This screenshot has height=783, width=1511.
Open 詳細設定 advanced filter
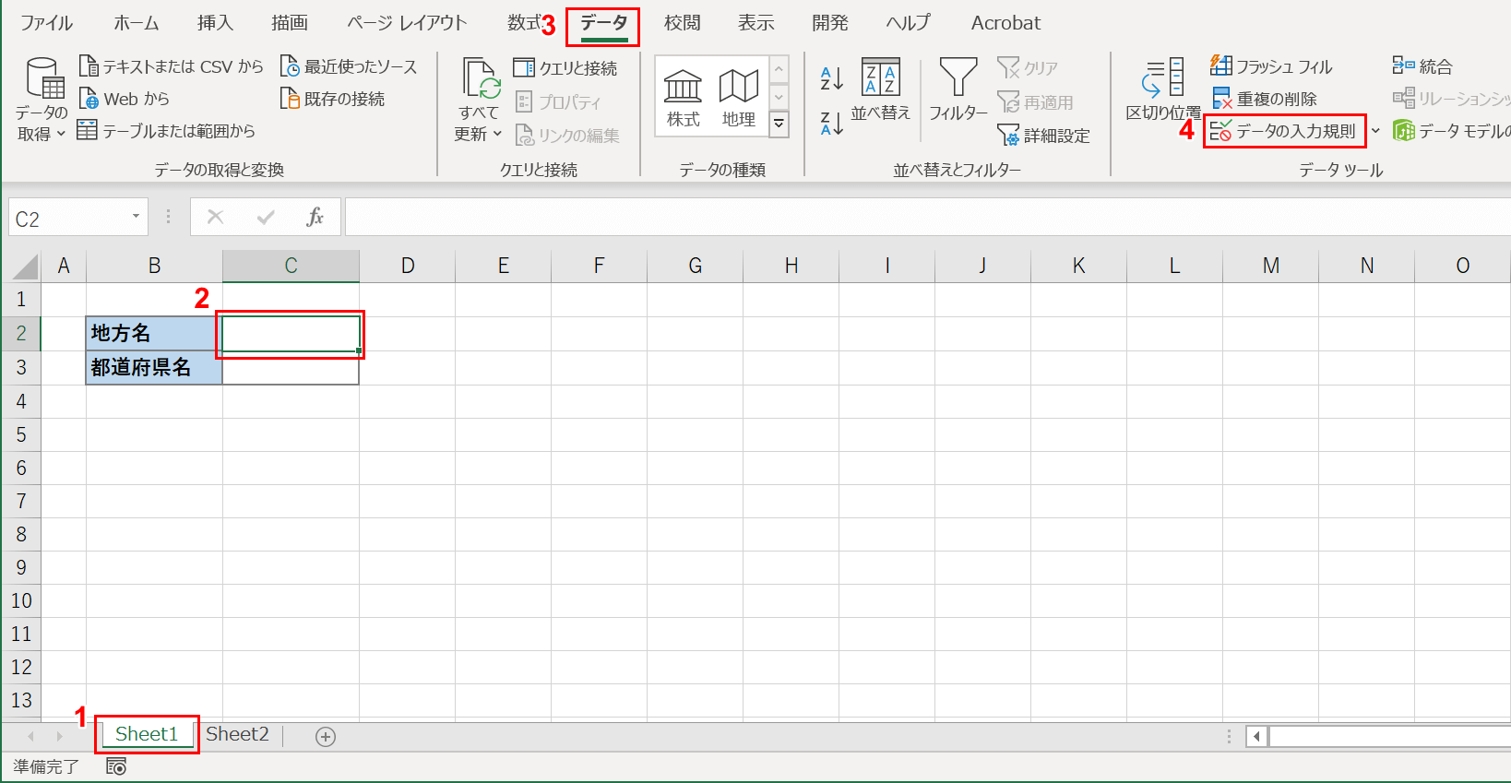(1043, 136)
